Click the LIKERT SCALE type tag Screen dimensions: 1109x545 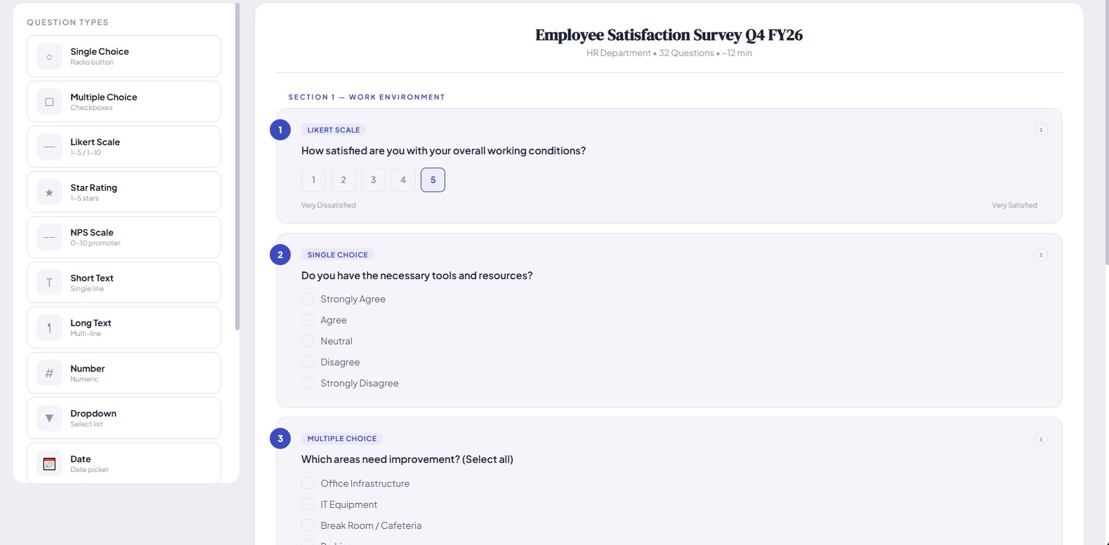pyautogui.click(x=334, y=130)
